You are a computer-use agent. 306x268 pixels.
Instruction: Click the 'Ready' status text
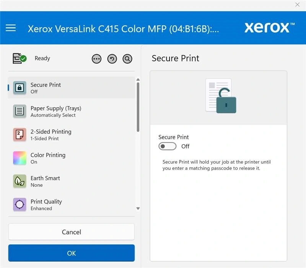(x=42, y=58)
